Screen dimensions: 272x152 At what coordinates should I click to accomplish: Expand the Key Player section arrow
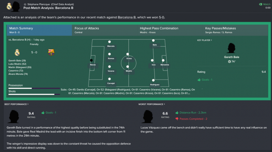[211, 40]
